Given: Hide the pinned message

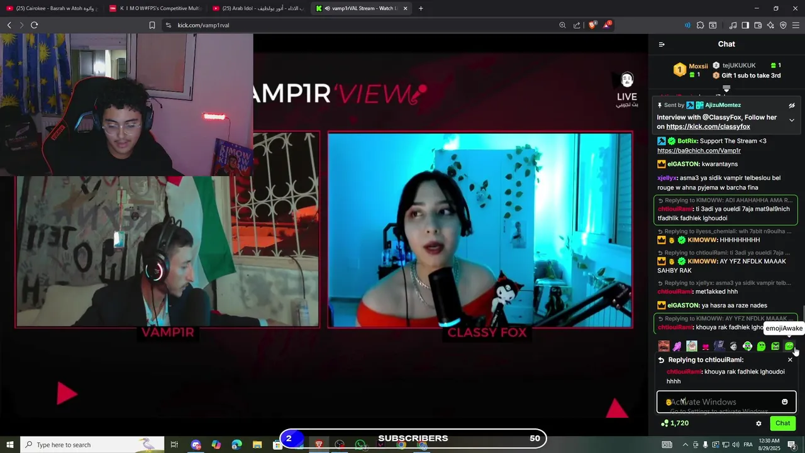Looking at the screenshot, I should pos(792,106).
